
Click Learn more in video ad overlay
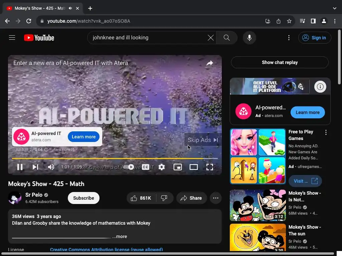click(x=83, y=137)
